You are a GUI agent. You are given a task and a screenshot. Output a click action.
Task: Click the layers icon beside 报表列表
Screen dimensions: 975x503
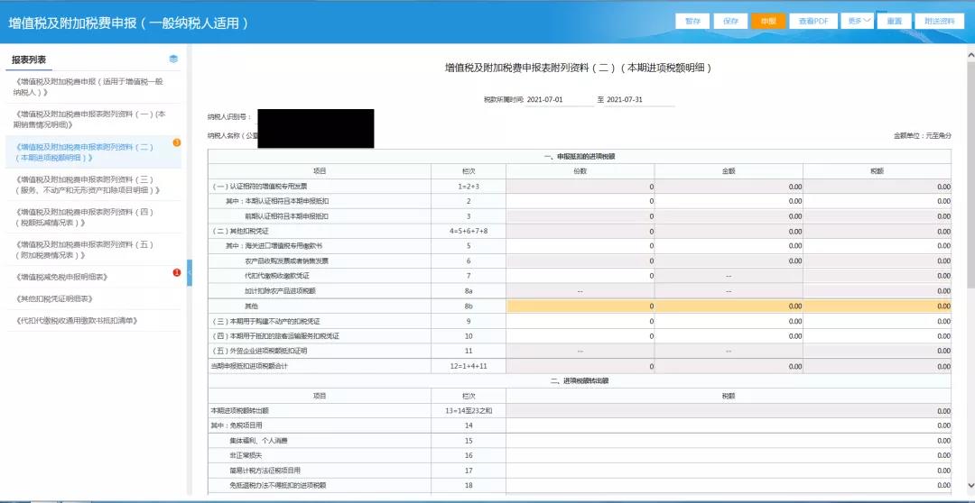coord(173,59)
